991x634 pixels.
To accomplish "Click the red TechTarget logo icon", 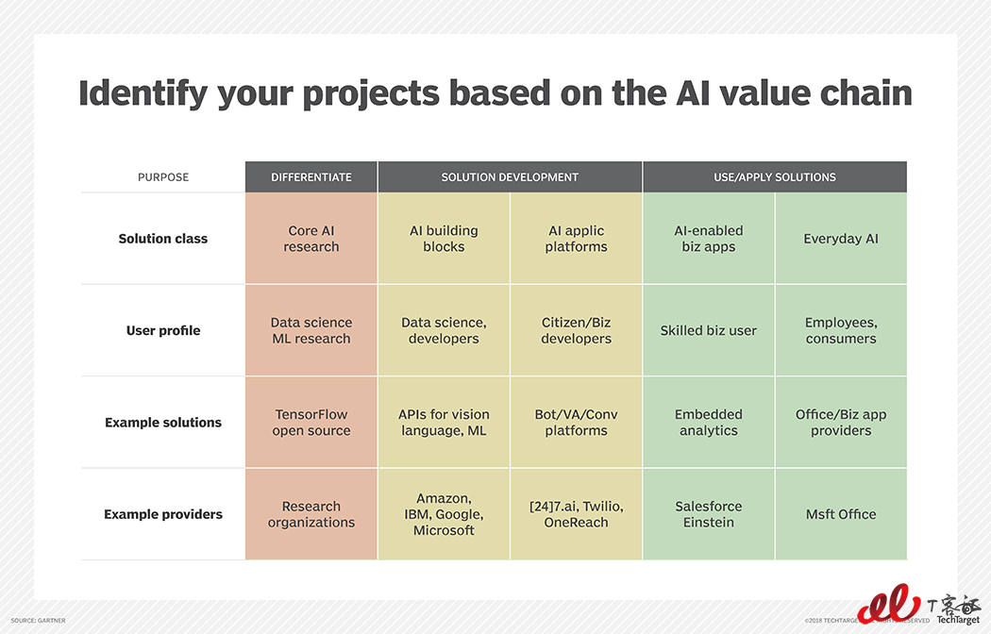I will click(x=889, y=605).
